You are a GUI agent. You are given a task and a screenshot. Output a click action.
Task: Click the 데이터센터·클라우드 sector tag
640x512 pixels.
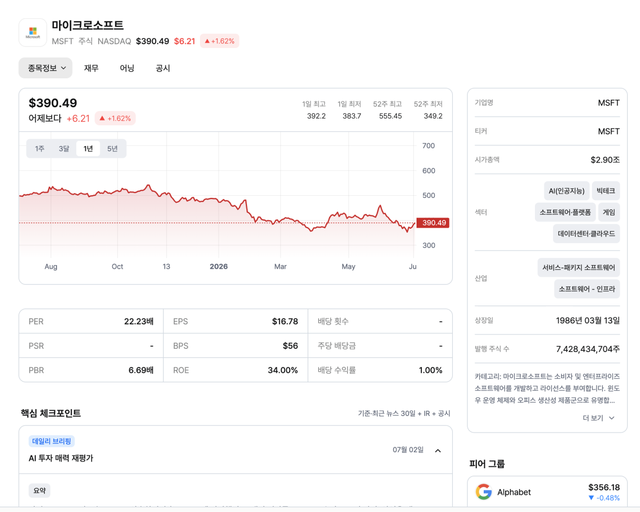(x=587, y=234)
